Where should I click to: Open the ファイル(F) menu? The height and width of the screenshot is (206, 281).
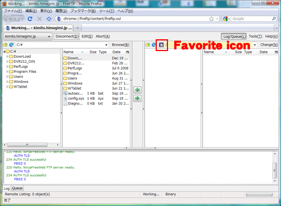point(13,11)
